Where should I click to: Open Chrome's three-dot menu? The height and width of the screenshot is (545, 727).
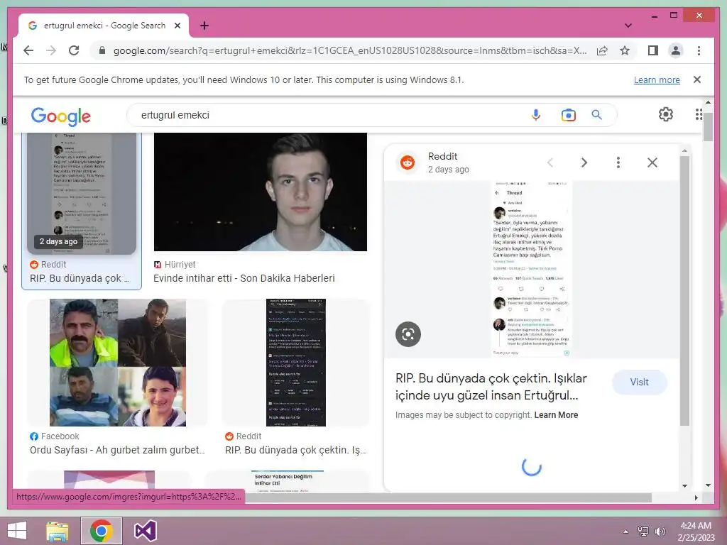tap(699, 50)
